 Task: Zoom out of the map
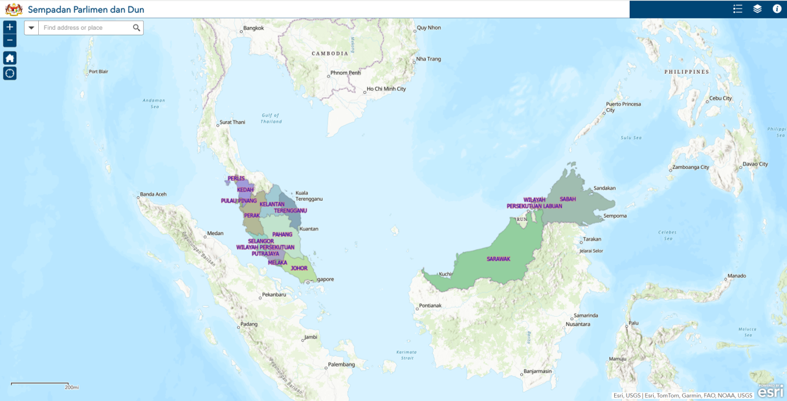coord(10,40)
